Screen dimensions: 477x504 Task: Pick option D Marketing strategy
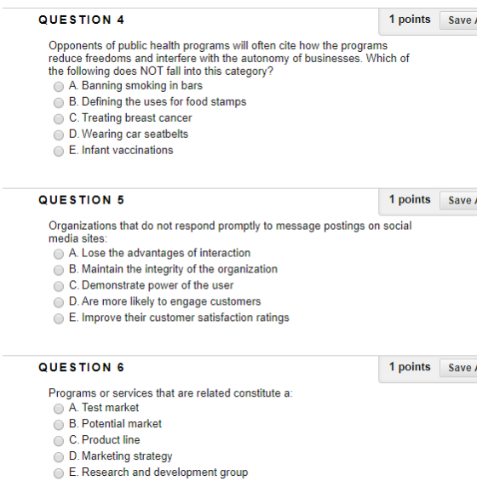(59, 457)
